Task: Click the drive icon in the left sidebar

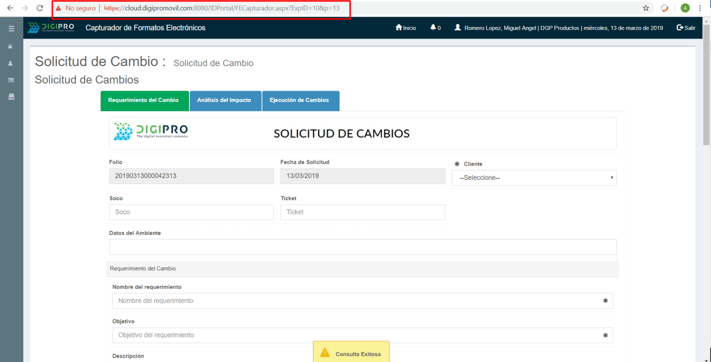Action: pyautogui.click(x=11, y=97)
